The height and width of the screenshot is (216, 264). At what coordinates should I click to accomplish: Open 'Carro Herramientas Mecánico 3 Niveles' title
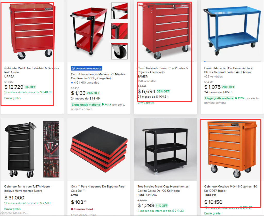pyautogui.click(x=98, y=76)
